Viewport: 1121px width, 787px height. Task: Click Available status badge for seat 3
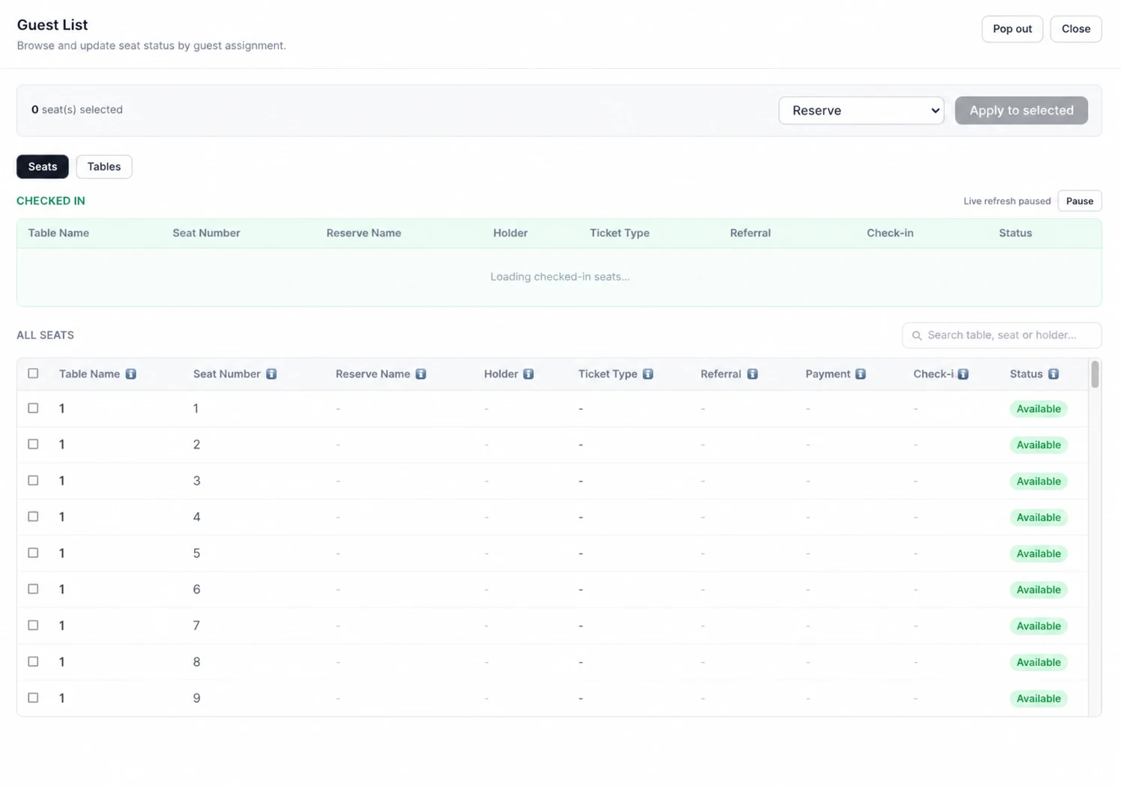click(1039, 481)
